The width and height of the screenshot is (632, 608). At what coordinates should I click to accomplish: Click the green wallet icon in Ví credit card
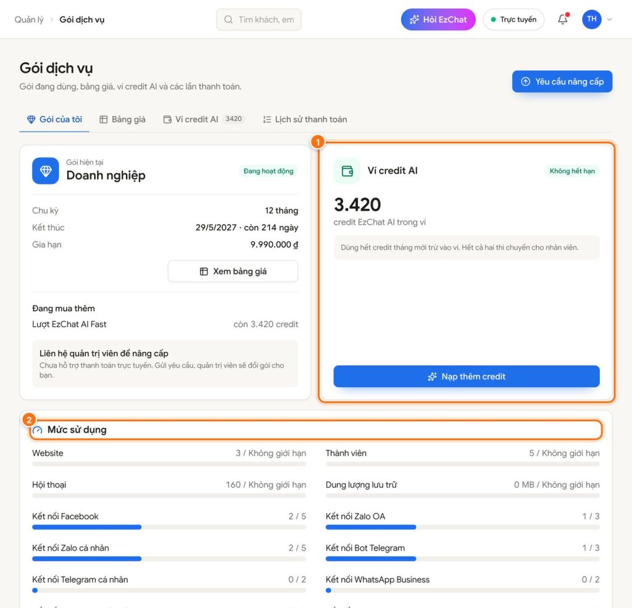tap(347, 171)
